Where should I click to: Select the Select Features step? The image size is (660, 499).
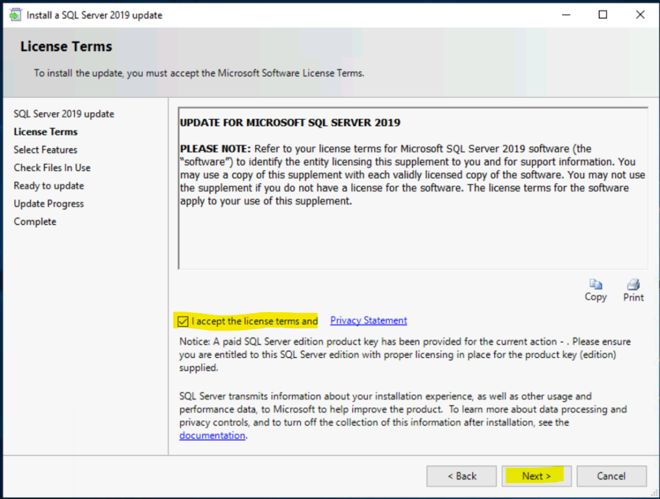(45, 150)
